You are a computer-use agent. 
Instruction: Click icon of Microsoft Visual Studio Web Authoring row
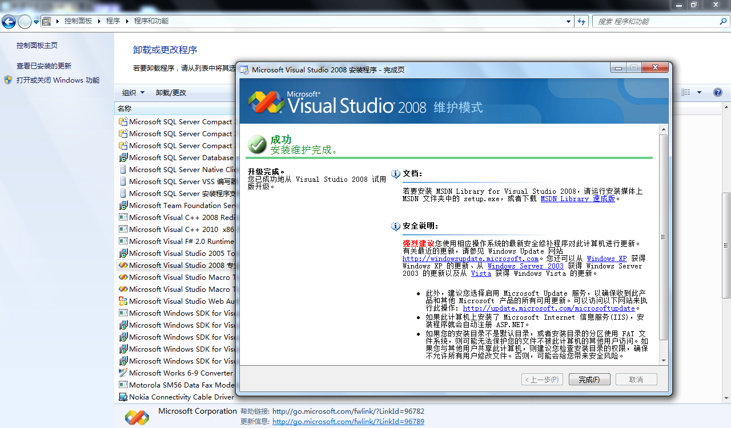[x=123, y=301]
